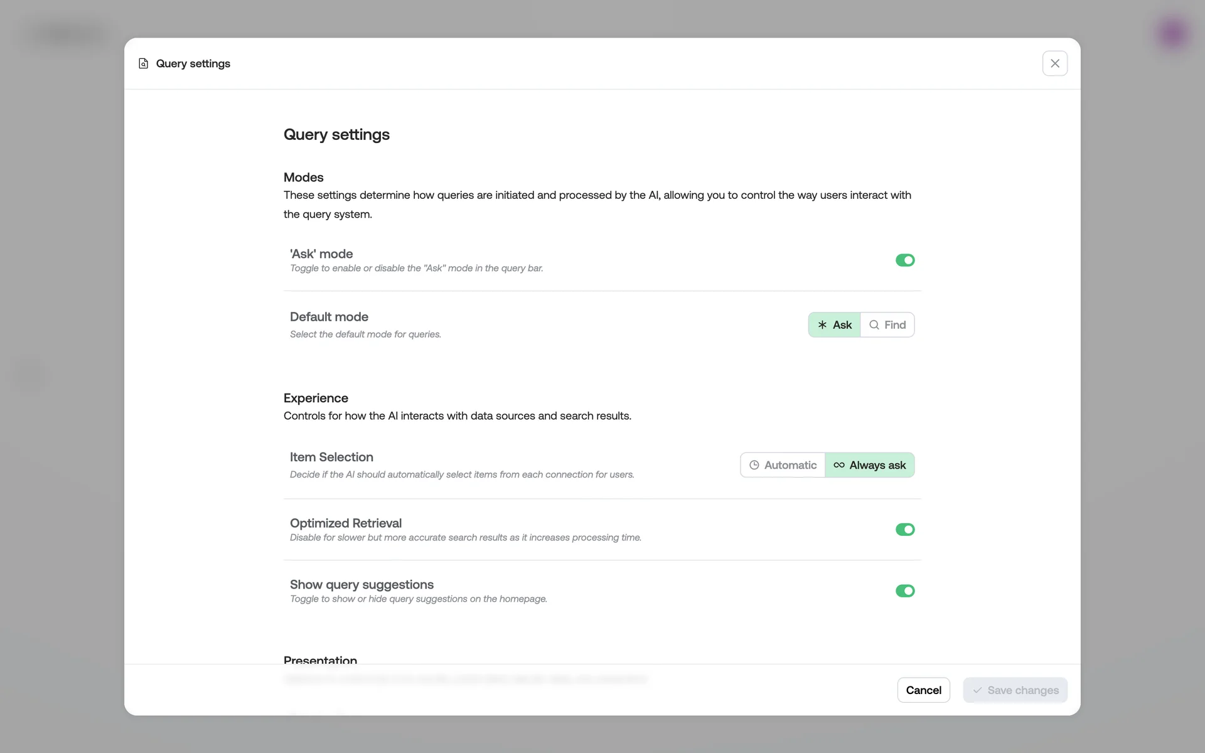Open the purple user avatar in the corner

(1172, 33)
